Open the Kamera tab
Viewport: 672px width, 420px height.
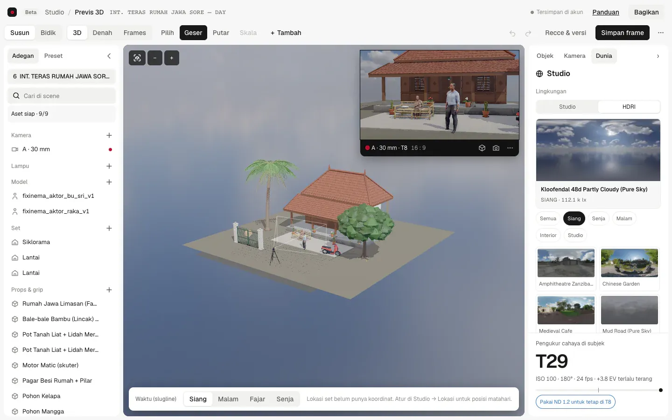point(574,56)
